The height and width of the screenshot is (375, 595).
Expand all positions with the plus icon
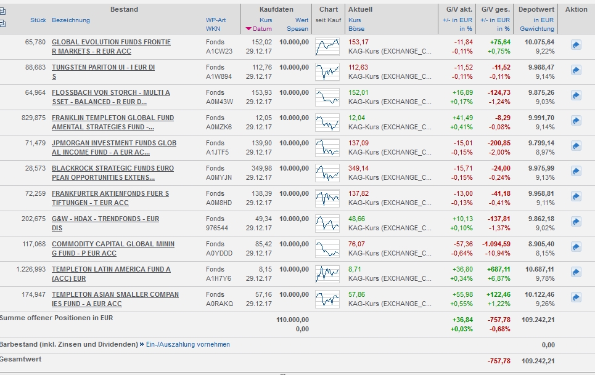point(3,11)
